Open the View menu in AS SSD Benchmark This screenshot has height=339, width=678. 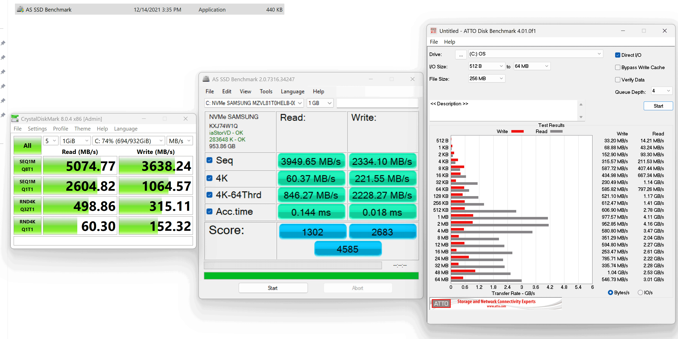coord(245,91)
